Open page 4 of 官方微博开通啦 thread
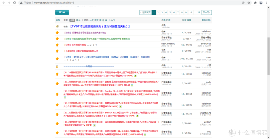 point(96,45)
